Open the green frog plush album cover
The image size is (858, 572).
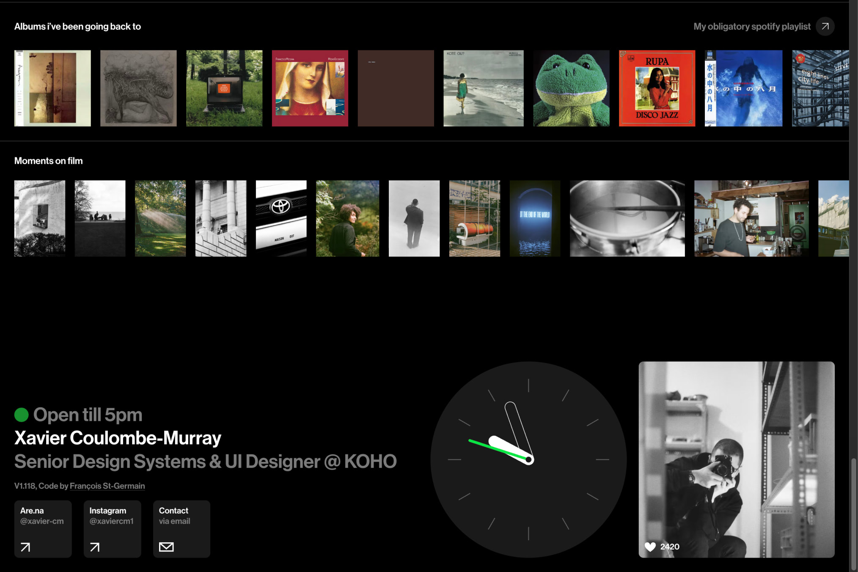[570, 88]
